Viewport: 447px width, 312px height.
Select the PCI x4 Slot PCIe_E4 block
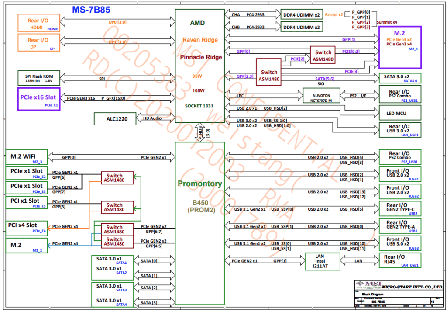(27, 229)
